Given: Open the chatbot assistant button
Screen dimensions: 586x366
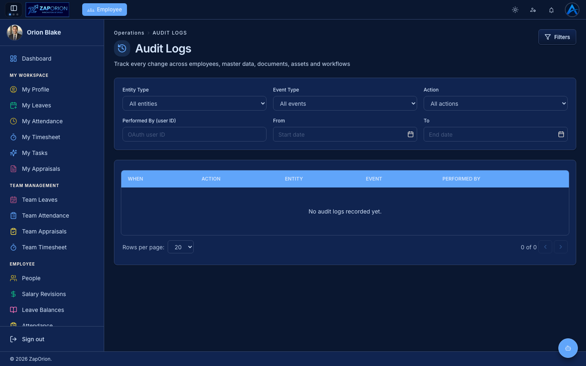Looking at the screenshot, I should (x=568, y=348).
